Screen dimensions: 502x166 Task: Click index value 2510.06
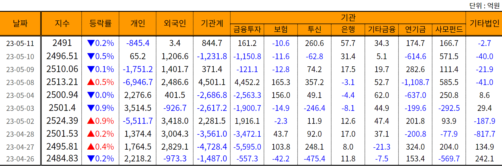click(x=62, y=69)
